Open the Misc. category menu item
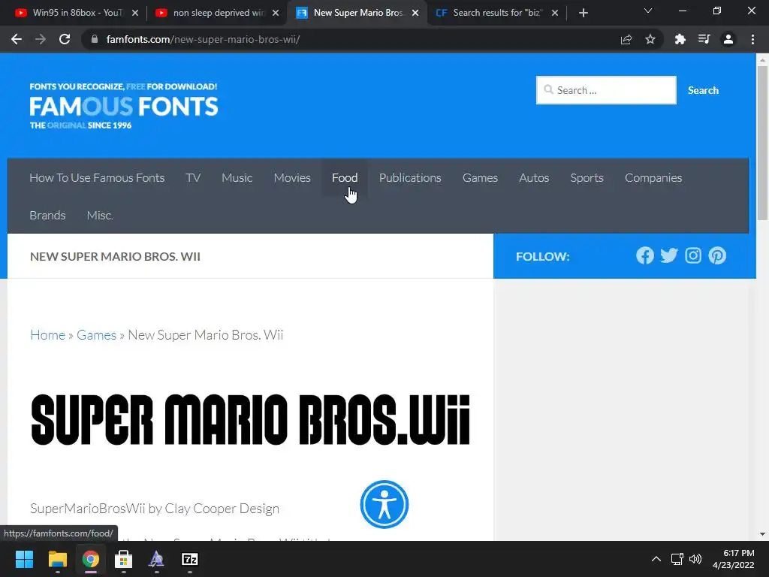The width and height of the screenshot is (769, 577). click(100, 215)
